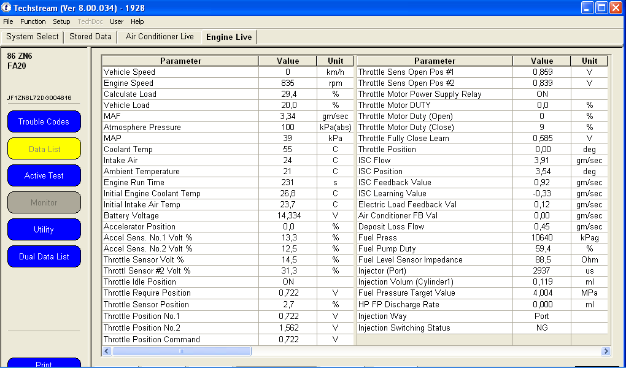Open the Active Test button

pyautogui.click(x=44, y=175)
